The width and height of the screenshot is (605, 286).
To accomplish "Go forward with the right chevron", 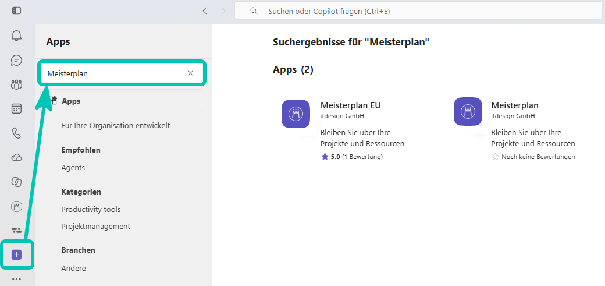I will click(x=223, y=11).
